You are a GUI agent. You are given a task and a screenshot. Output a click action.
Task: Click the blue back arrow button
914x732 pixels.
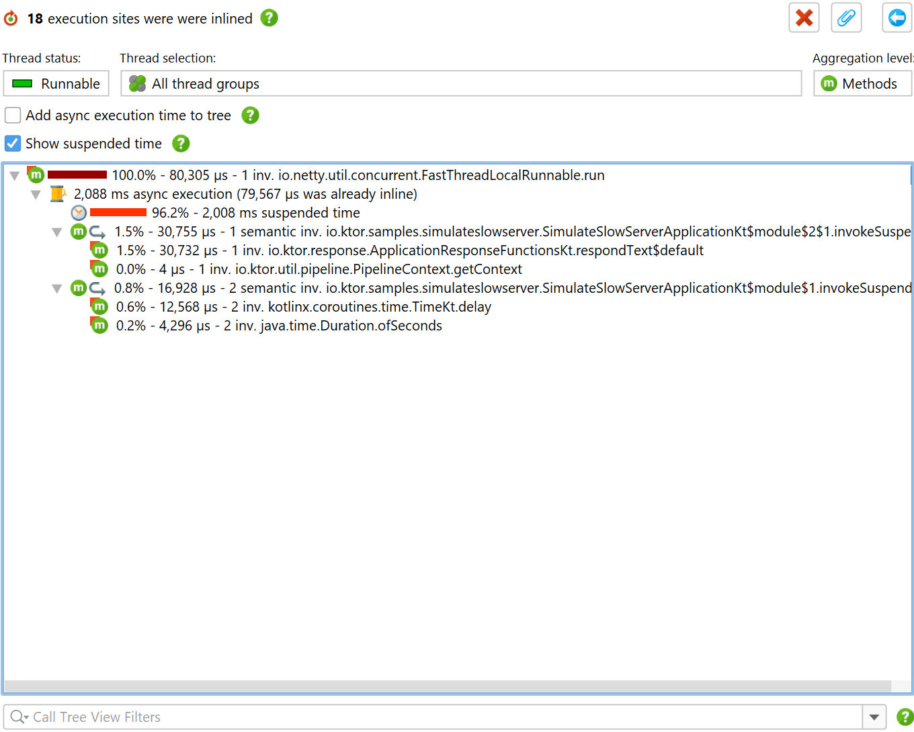click(897, 17)
